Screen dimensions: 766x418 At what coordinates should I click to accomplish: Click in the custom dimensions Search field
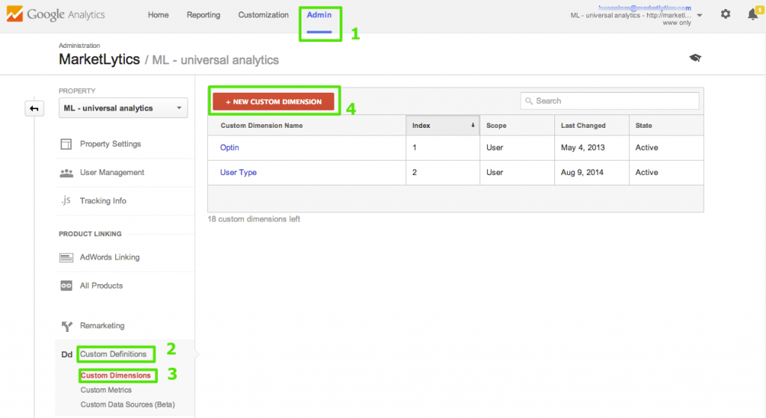pos(610,101)
